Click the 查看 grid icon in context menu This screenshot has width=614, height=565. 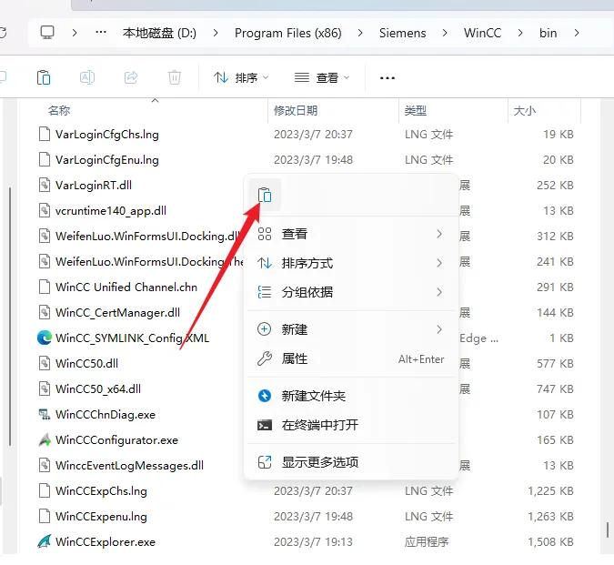(265, 234)
